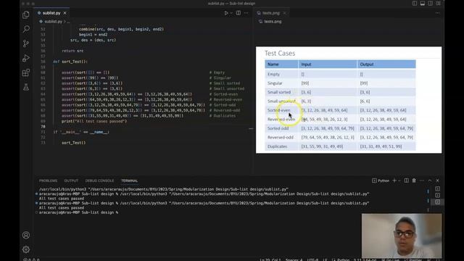Click the sort_Test() call on line 73
This screenshot has height=261, width=464.
coord(73,143)
